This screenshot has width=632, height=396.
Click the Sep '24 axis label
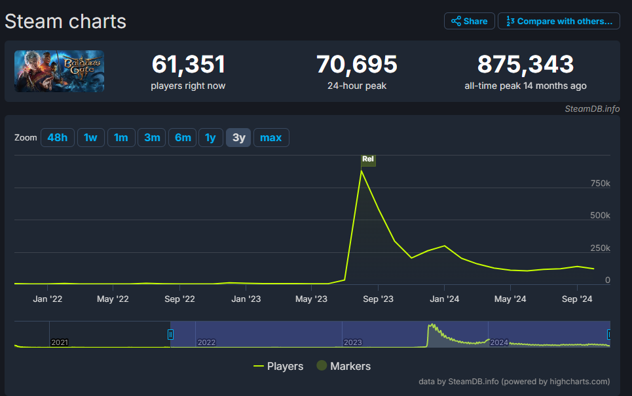click(577, 299)
